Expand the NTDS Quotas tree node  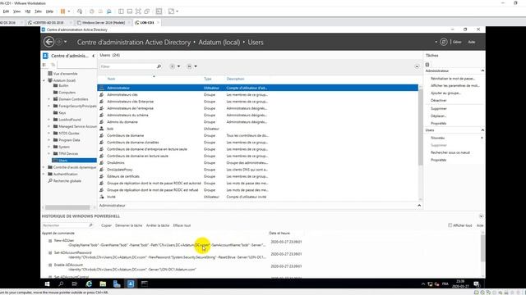click(x=49, y=134)
